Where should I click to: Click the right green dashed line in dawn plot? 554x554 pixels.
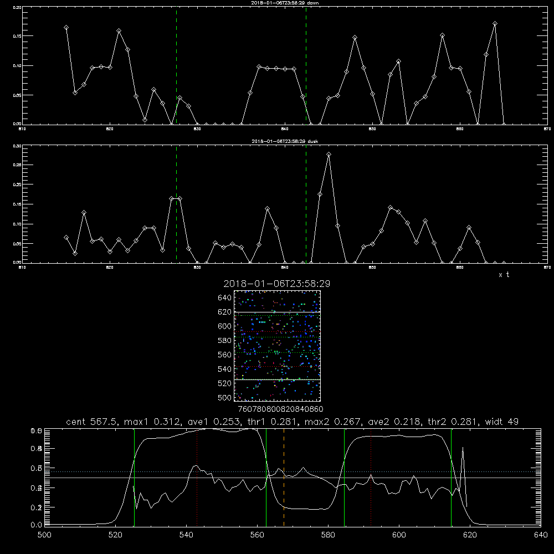[306, 65]
